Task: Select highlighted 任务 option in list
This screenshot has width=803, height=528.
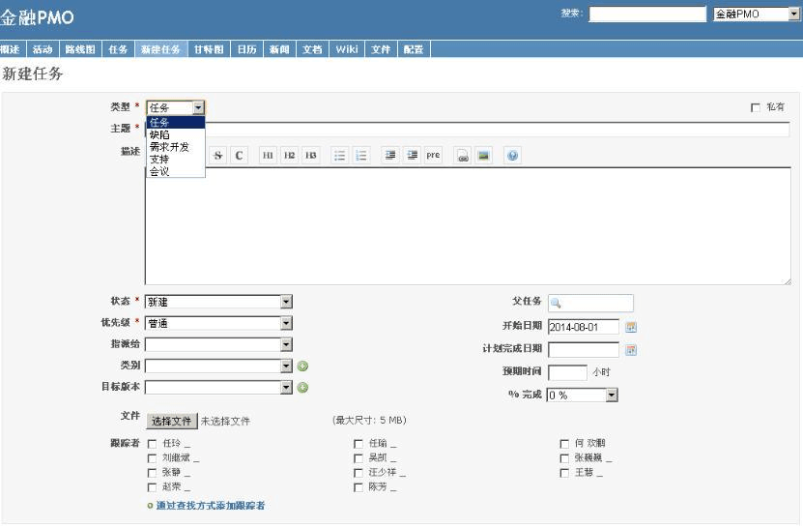Action: (176, 123)
